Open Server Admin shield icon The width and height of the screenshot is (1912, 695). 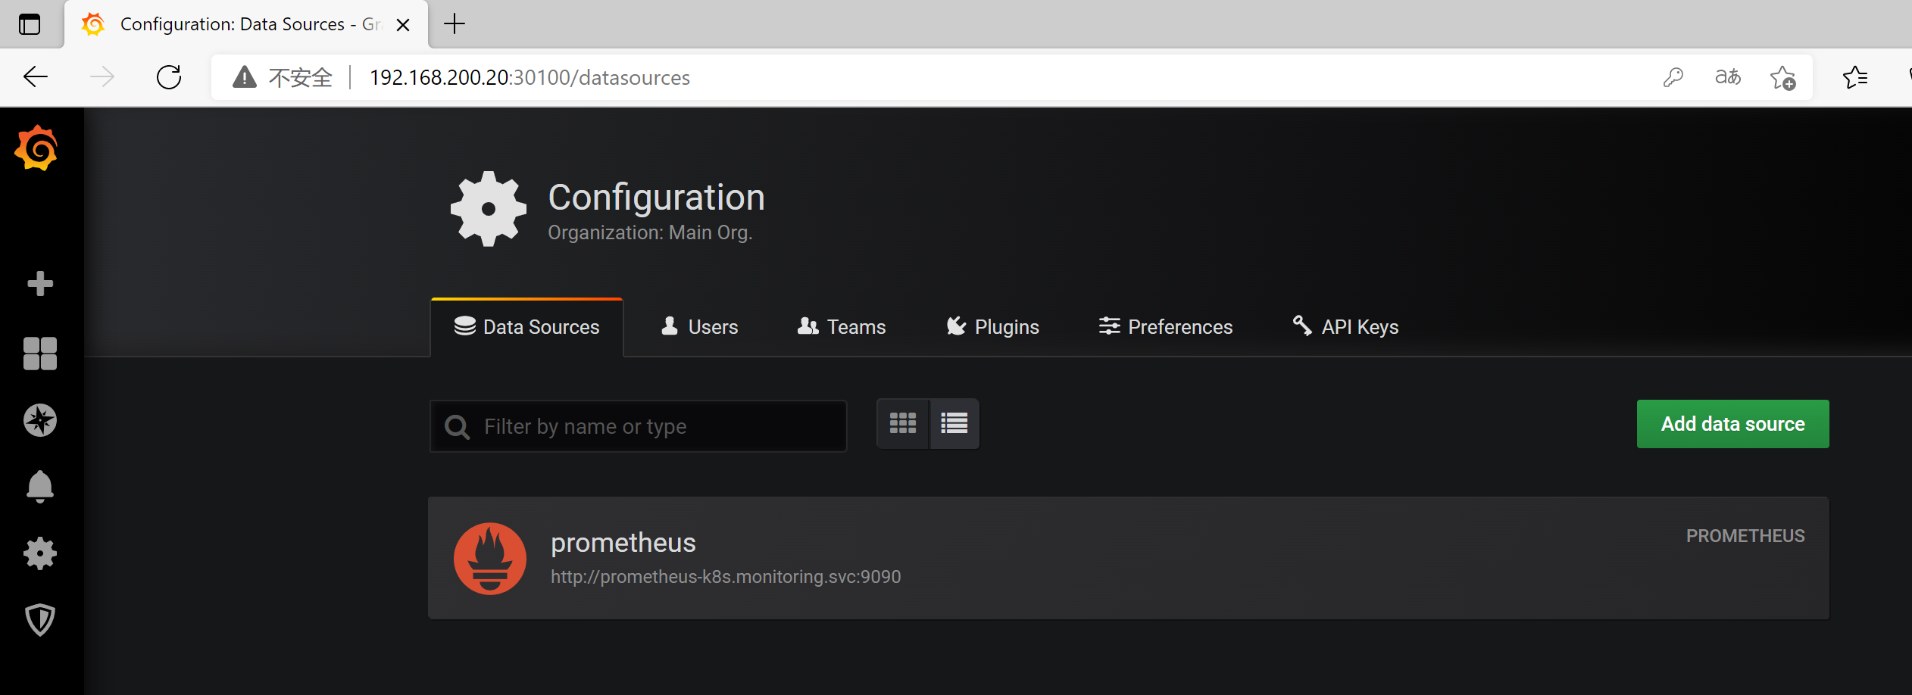[39, 620]
